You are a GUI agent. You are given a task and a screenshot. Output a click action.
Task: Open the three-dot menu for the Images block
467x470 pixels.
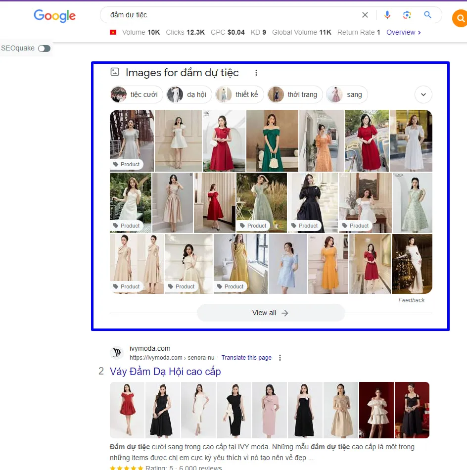point(256,72)
